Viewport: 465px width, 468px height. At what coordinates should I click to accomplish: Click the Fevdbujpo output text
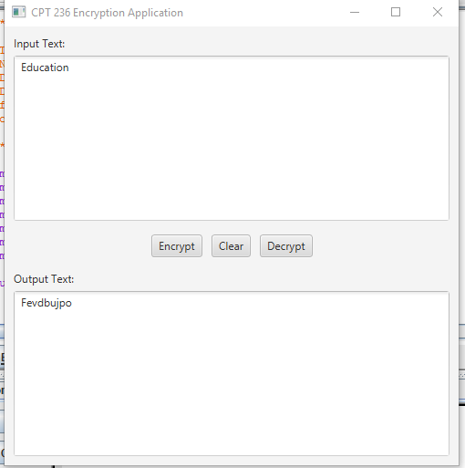click(46, 303)
